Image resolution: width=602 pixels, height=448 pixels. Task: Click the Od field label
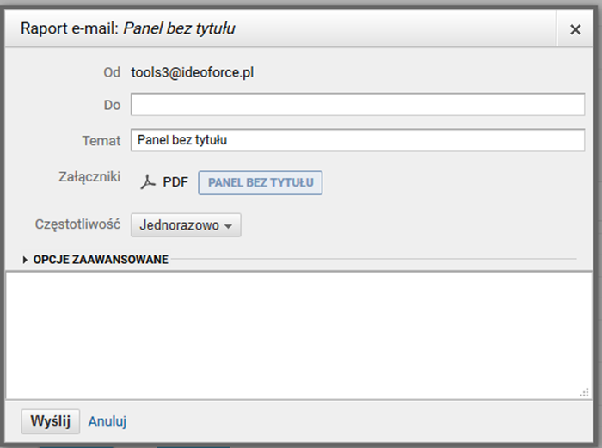pos(112,72)
